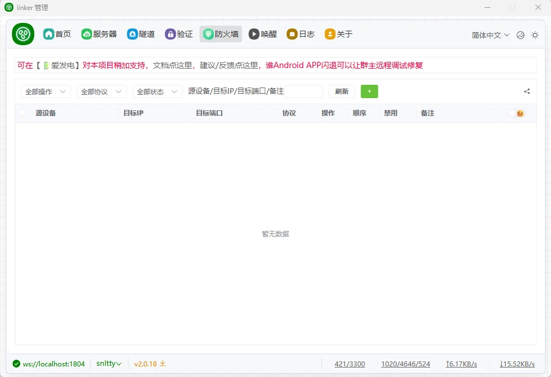Click the shield icon beside 防火墙
551x377 pixels.
208,34
